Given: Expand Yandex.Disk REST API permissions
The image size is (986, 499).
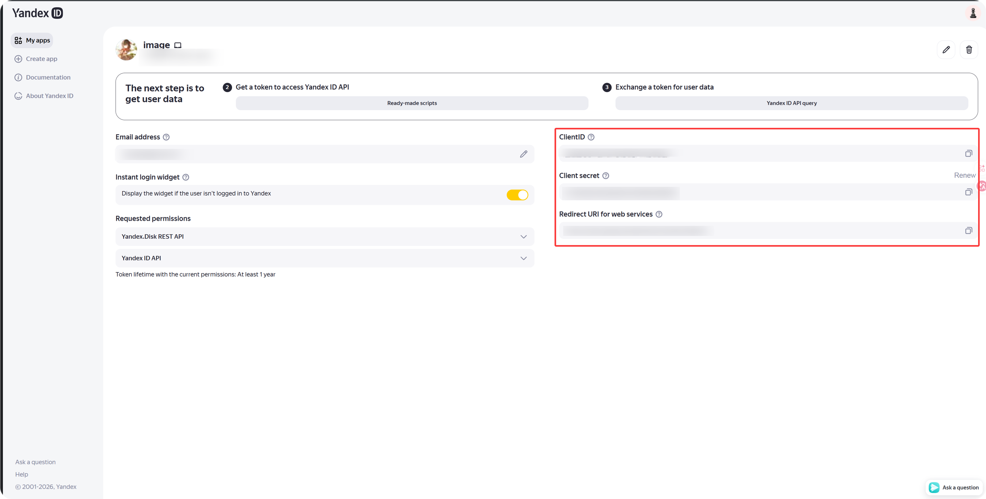Looking at the screenshot, I should pos(325,236).
